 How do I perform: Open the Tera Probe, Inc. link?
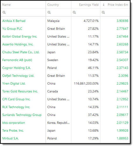click(x=13, y=131)
